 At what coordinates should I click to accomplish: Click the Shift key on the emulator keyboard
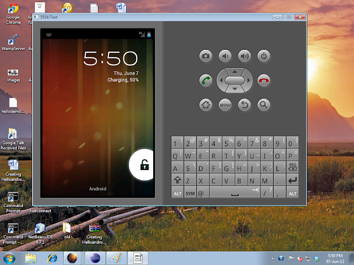pos(178,180)
